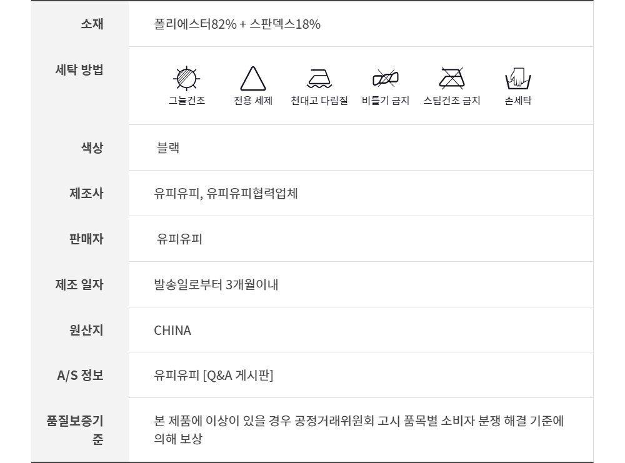Click the 천대고 다림질 label
Viewport: 625px width, 463px height.
pos(319,101)
